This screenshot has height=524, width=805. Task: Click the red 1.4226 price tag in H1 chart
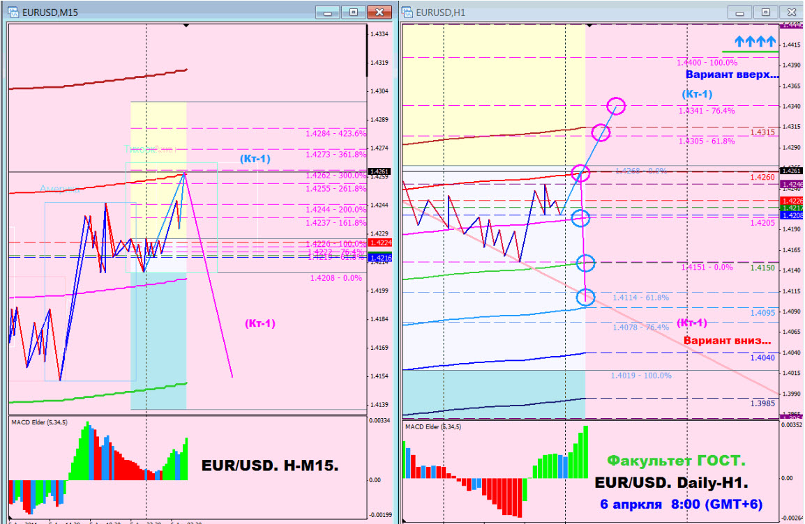pos(791,201)
